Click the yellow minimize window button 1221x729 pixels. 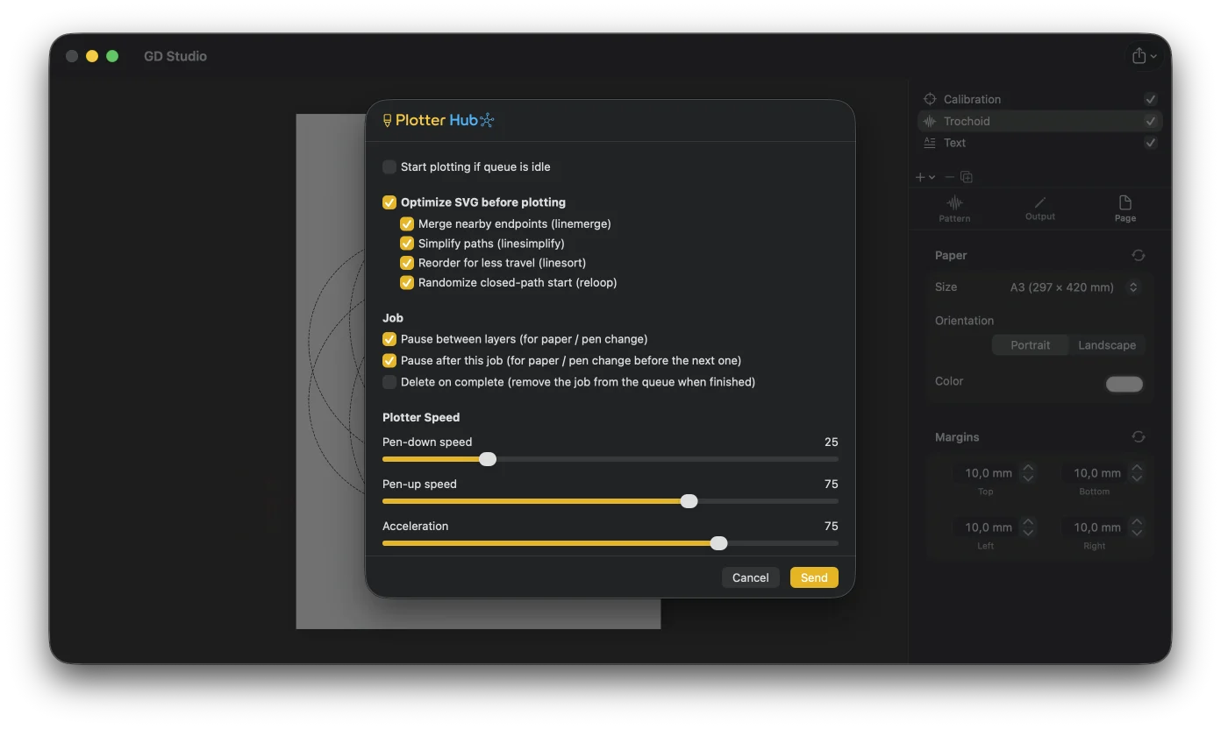[92, 56]
